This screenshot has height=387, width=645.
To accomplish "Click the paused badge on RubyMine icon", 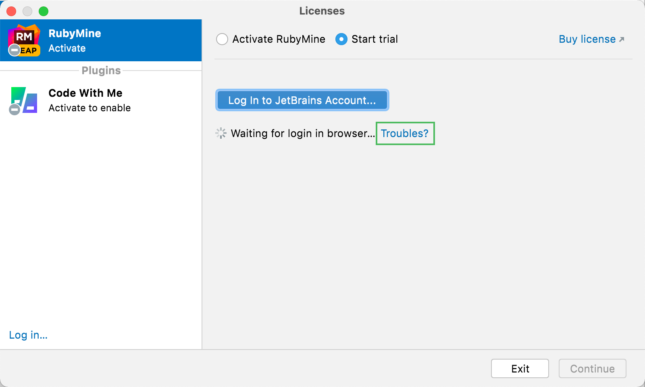I will [14, 50].
